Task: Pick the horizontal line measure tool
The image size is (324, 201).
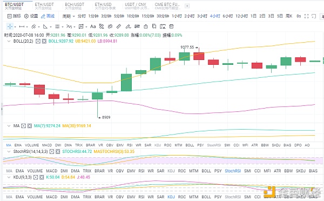Action: click(x=22, y=26)
